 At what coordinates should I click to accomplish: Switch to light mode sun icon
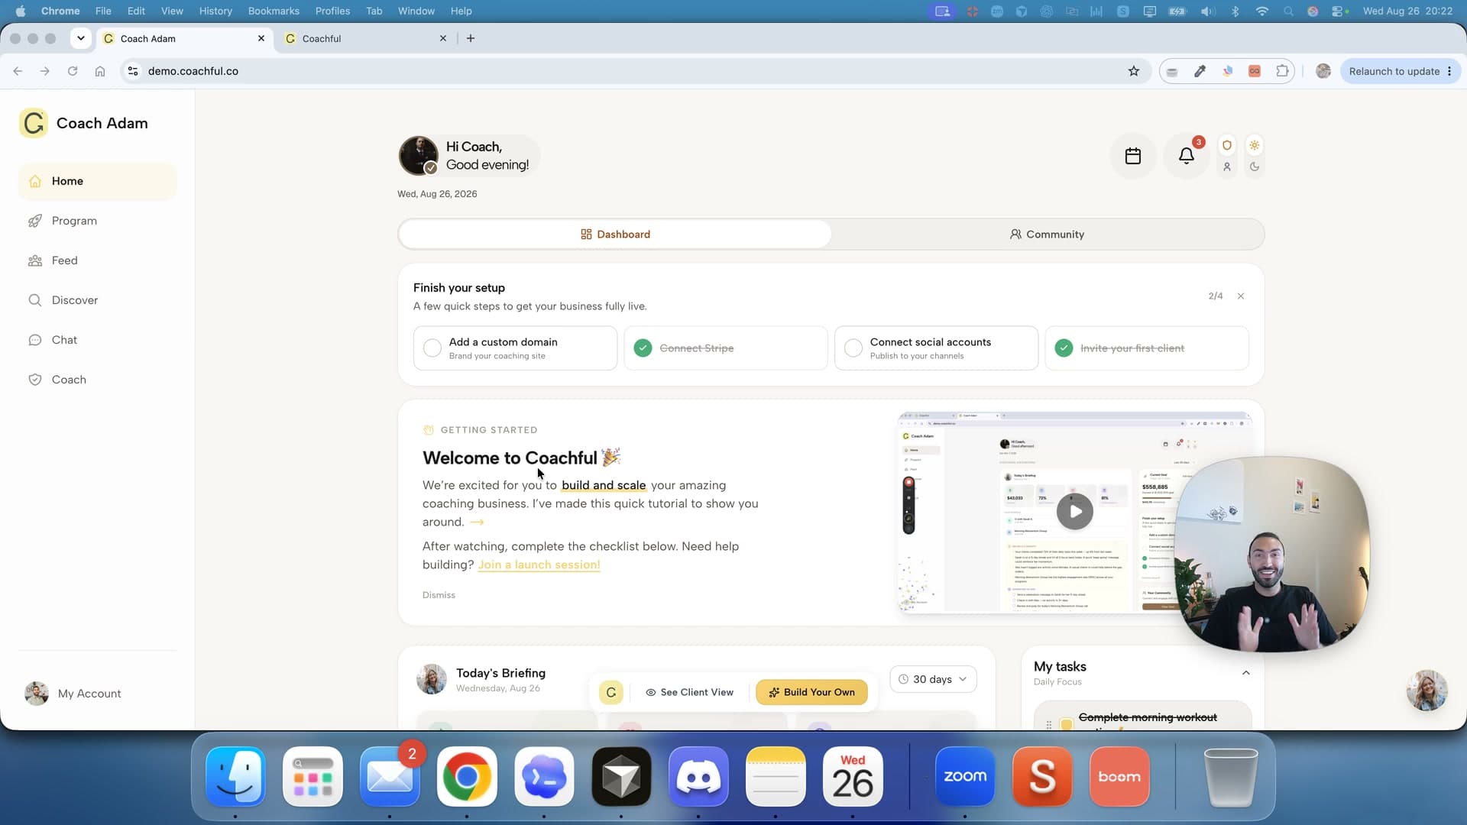point(1254,145)
